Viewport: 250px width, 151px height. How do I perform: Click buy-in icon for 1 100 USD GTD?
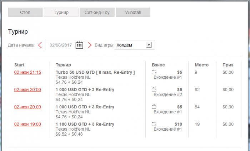coord(154,124)
